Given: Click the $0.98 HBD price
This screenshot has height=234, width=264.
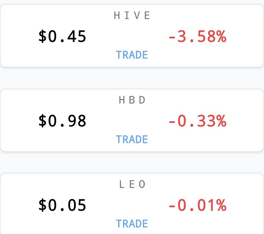Looking at the screenshot, I should point(62,121).
